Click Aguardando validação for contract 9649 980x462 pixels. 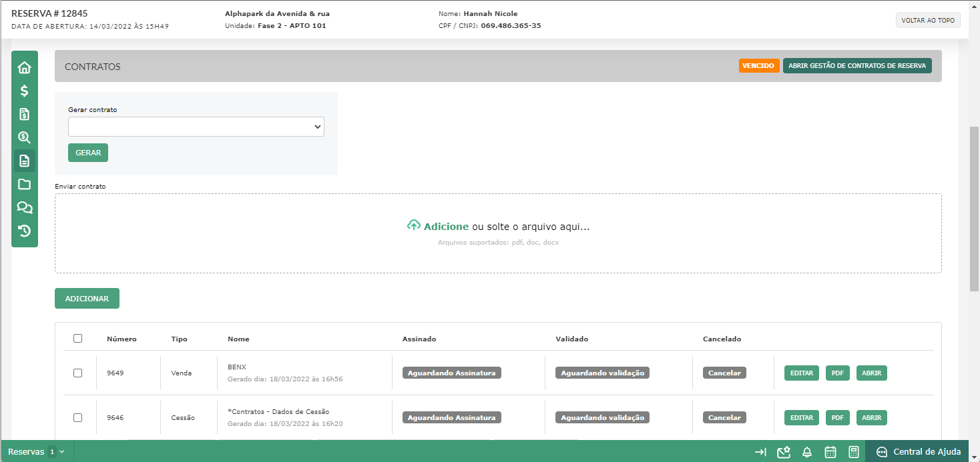click(603, 373)
